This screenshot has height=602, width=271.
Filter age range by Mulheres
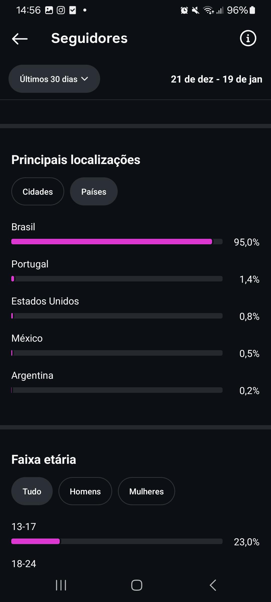tap(146, 491)
